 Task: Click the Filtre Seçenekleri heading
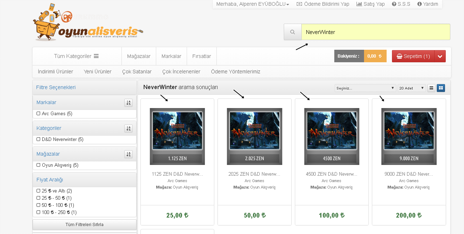56,87
